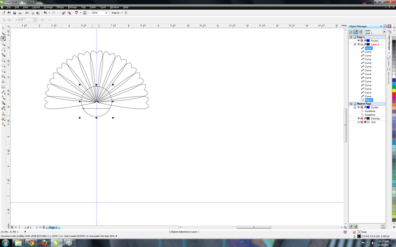
Task: Open the Tools menu
Action: 102,7
